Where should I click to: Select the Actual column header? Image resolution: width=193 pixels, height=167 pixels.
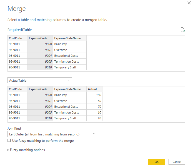click(x=94, y=89)
